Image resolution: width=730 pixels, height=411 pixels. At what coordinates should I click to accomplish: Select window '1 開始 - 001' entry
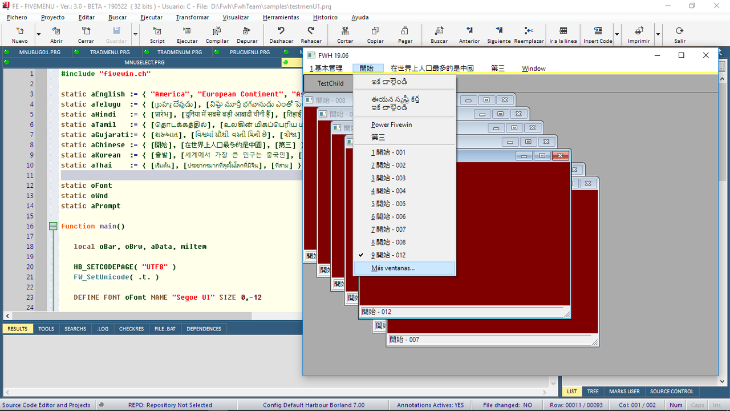point(404,152)
